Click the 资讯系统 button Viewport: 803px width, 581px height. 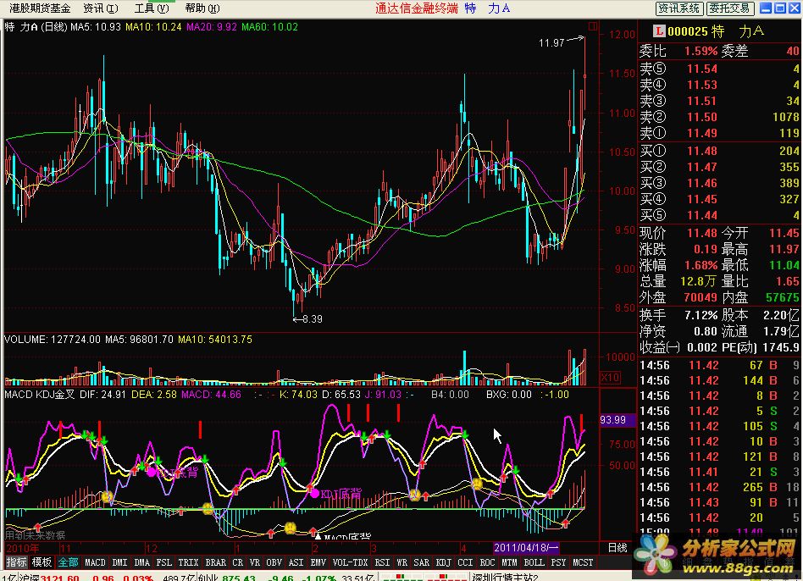coord(679,8)
